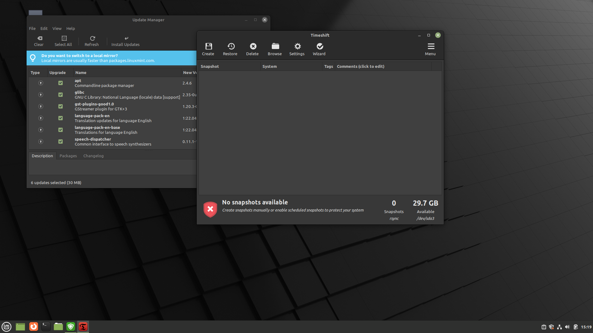Click Update Manager shield taskbar icon
Viewport: 593px width, 333px height.
pyautogui.click(x=71, y=327)
